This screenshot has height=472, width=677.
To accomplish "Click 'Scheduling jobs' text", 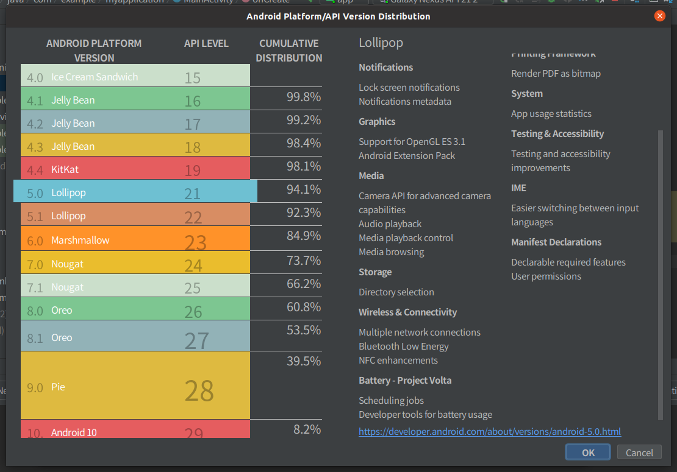I will (x=391, y=401).
